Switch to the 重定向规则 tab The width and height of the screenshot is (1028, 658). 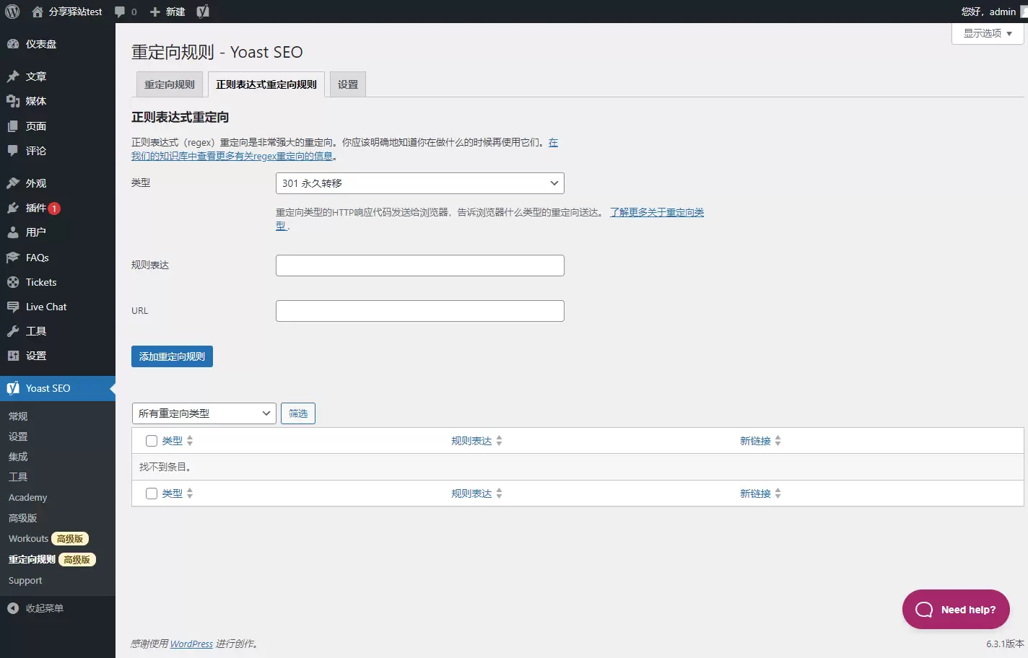point(170,84)
